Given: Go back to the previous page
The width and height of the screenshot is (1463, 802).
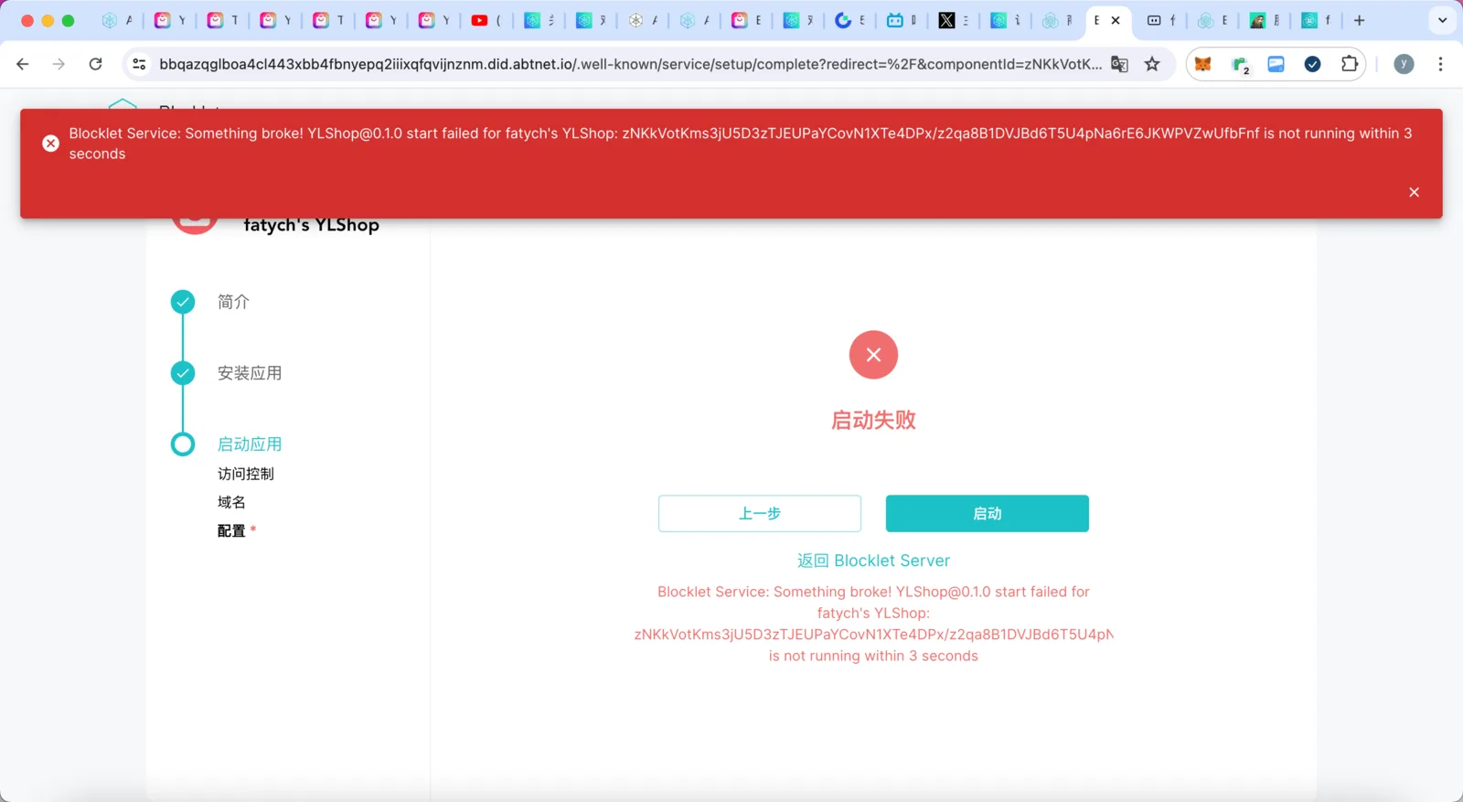Looking at the screenshot, I should [x=23, y=64].
